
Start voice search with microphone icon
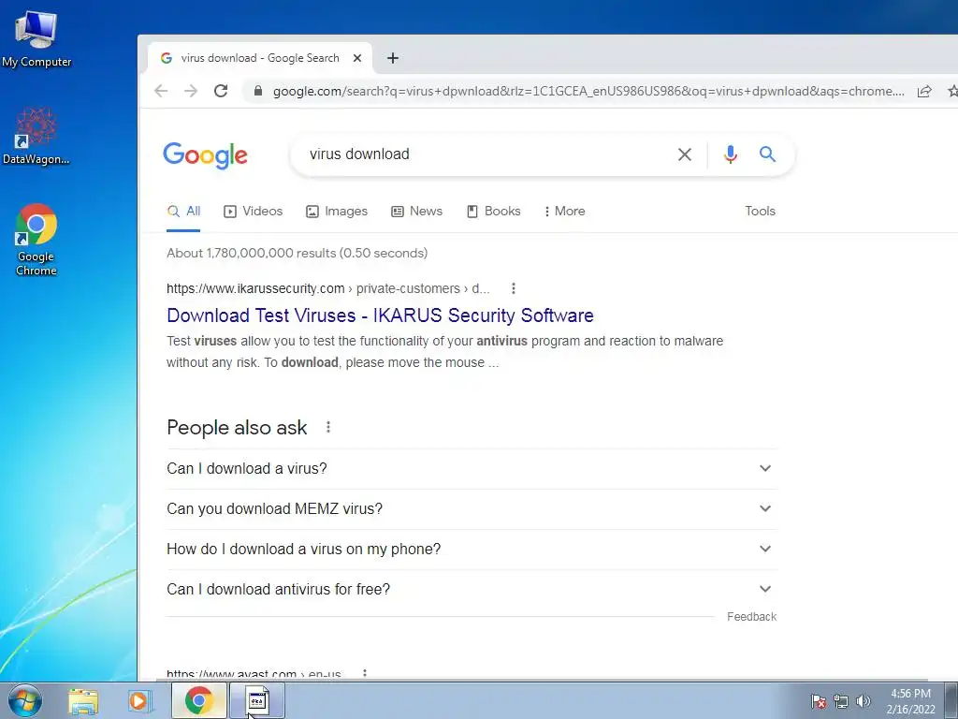click(730, 154)
